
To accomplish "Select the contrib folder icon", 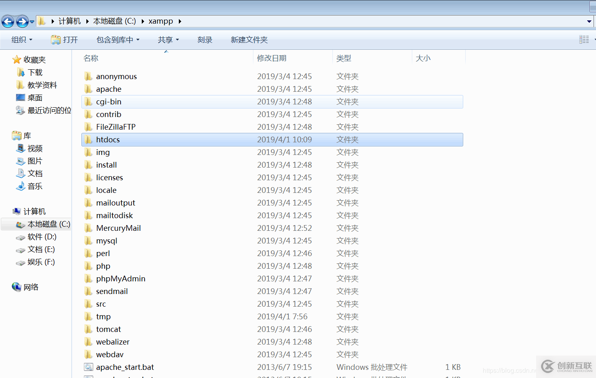I will [88, 114].
